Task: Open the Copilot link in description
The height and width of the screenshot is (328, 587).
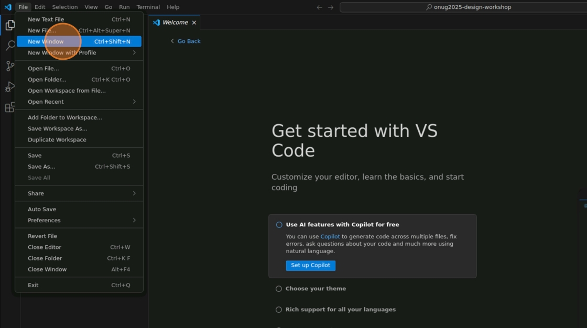Action: [x=330, y=237]
